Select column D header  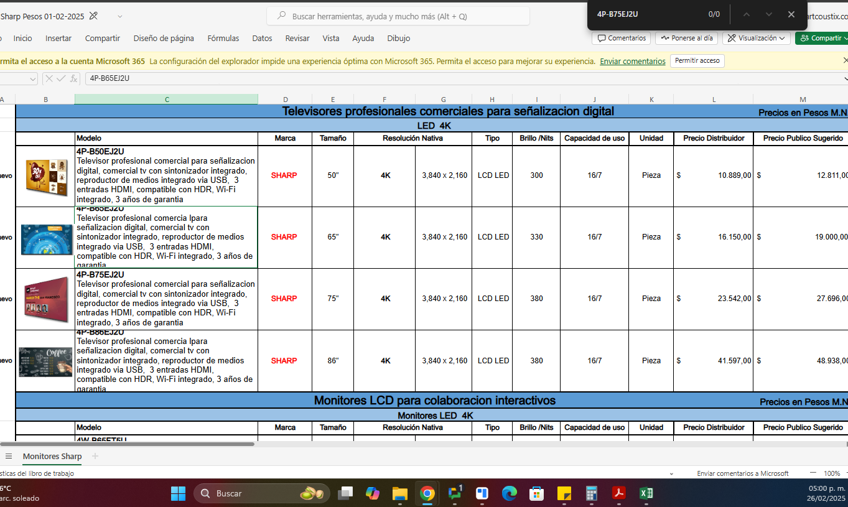click(x=285, y=99)
